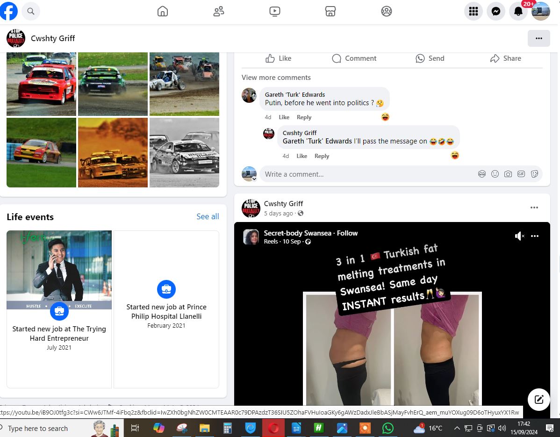Unmute the reel sound

click(519, 236)
